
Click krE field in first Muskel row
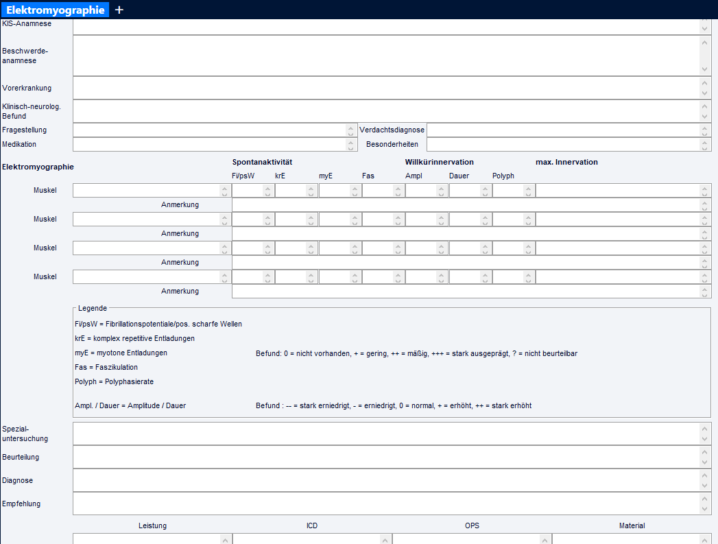click(296, 191)
